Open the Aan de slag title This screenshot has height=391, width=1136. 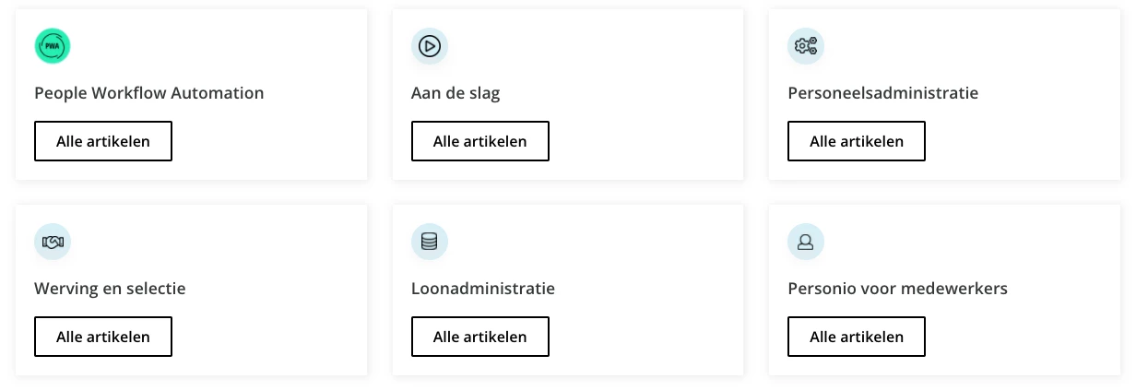pos(456,93)
